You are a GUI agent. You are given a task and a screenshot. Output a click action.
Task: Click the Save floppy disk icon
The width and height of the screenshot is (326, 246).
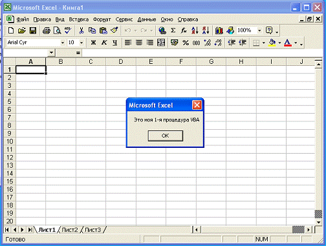[x=33, y=30]
